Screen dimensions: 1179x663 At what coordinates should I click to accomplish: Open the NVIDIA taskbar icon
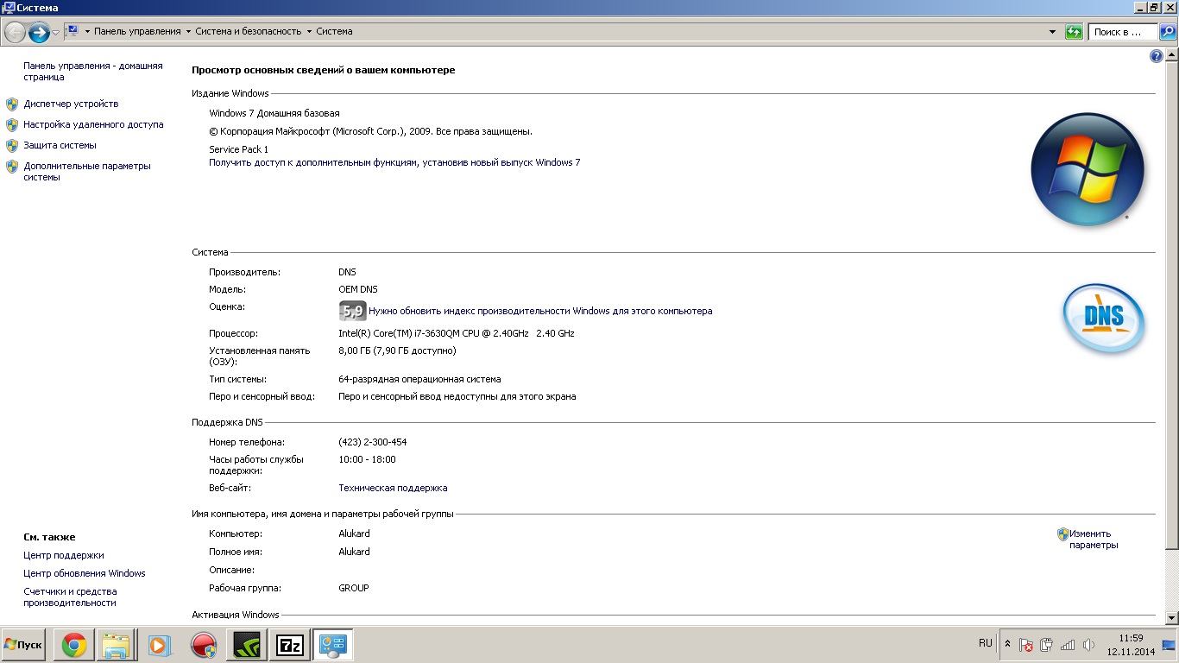point(246,645)
